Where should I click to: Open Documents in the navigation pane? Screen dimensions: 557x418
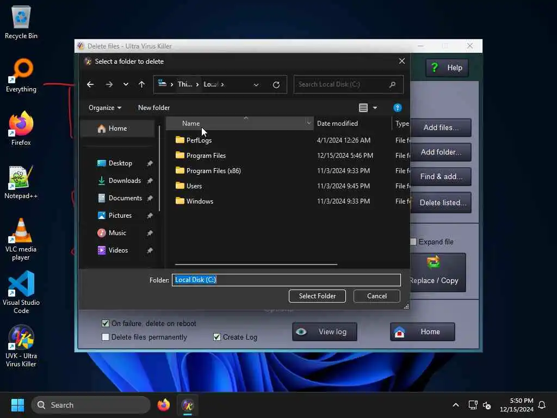point(125,198)
